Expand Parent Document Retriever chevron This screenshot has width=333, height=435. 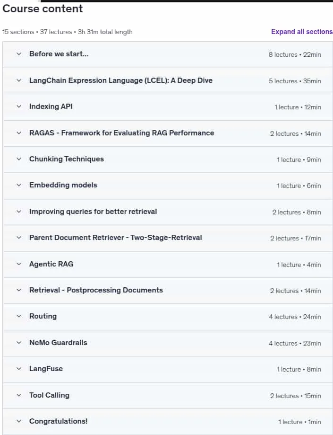(x=19, y=238)
